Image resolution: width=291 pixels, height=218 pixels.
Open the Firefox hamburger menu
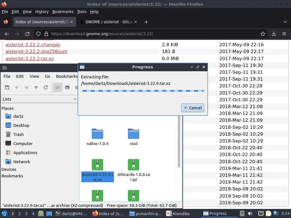(x=284, y=34)
